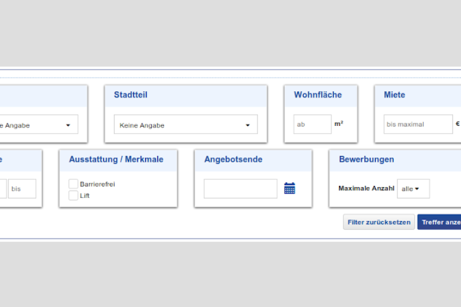
Task: Click the Angebotsende date text field
Action: (x=240, y=188)
